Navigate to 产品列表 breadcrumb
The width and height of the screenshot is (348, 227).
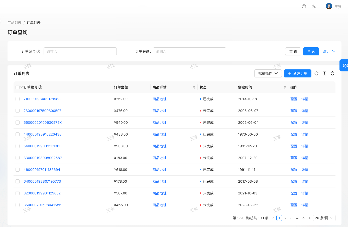pyautogui.click(x=15, y=23)
